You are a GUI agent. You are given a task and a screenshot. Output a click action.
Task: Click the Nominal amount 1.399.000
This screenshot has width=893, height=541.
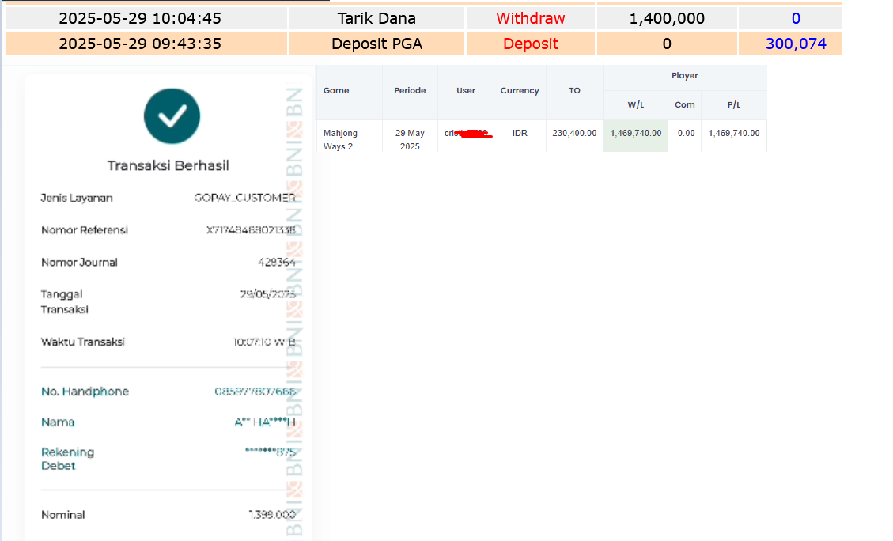click(272, 515)
